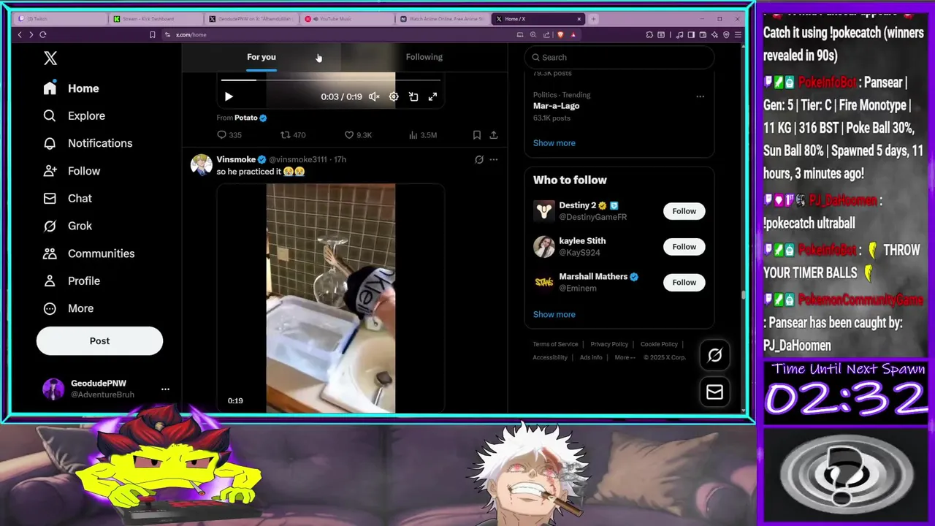The height and width of the screenshot is (526, 935).
Task: View analytics showing 3.5M views
Action: [x=422, y=135]
